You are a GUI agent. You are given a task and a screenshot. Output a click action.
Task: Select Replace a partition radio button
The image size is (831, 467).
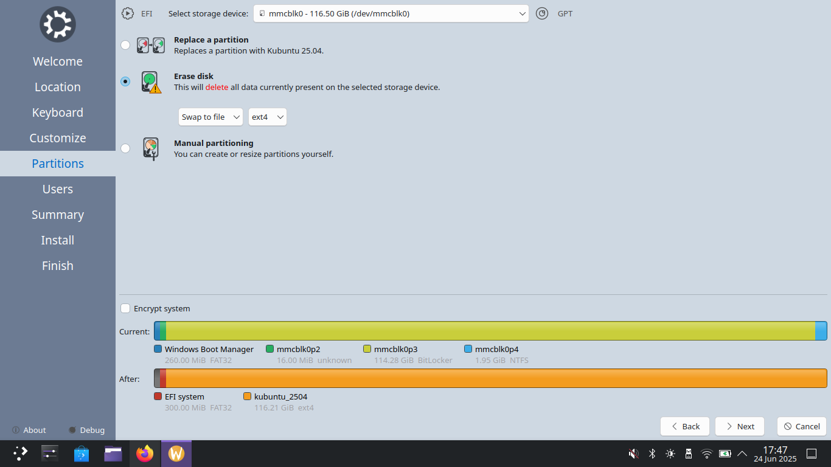pos(125,45)
